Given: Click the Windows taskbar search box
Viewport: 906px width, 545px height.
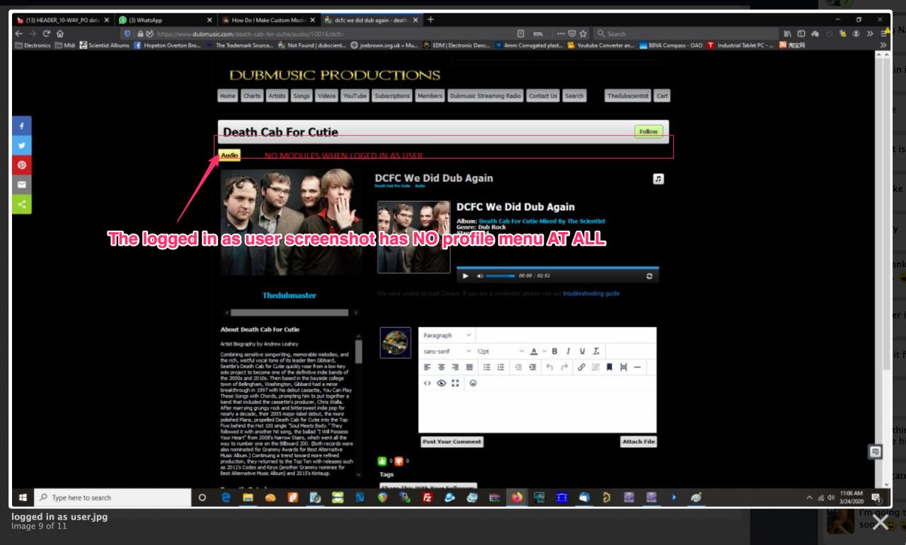Looking at the screenshot, I should (x=111, y=498).
